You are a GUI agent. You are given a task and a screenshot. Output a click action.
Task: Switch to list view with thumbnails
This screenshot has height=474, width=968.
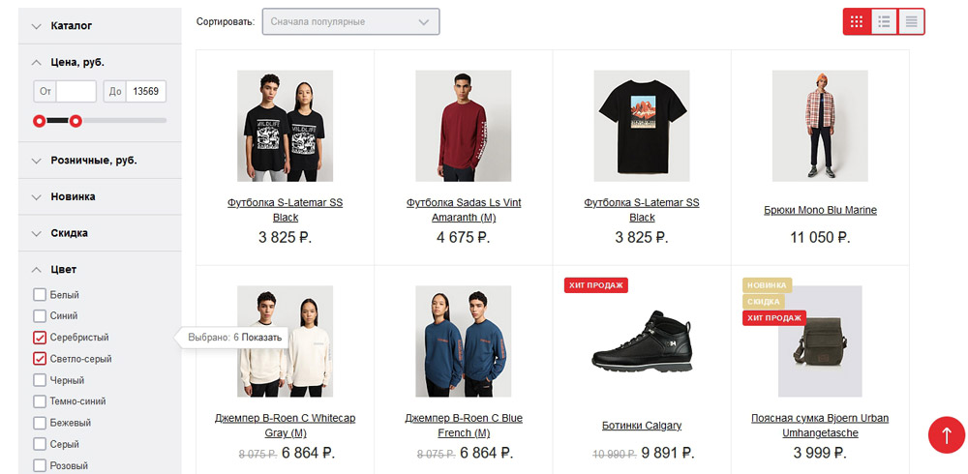884,21
